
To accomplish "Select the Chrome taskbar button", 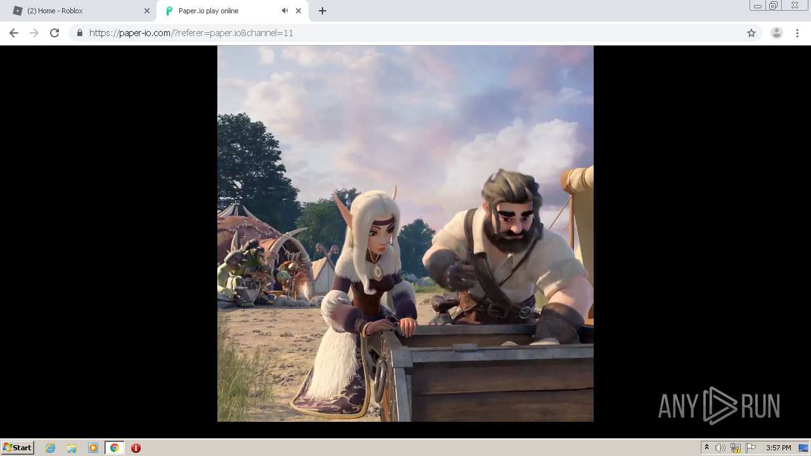I will tap(114, 448).
